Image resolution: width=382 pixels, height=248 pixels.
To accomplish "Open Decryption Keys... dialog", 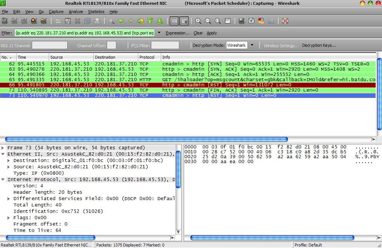I will click(x=319, y=45).
